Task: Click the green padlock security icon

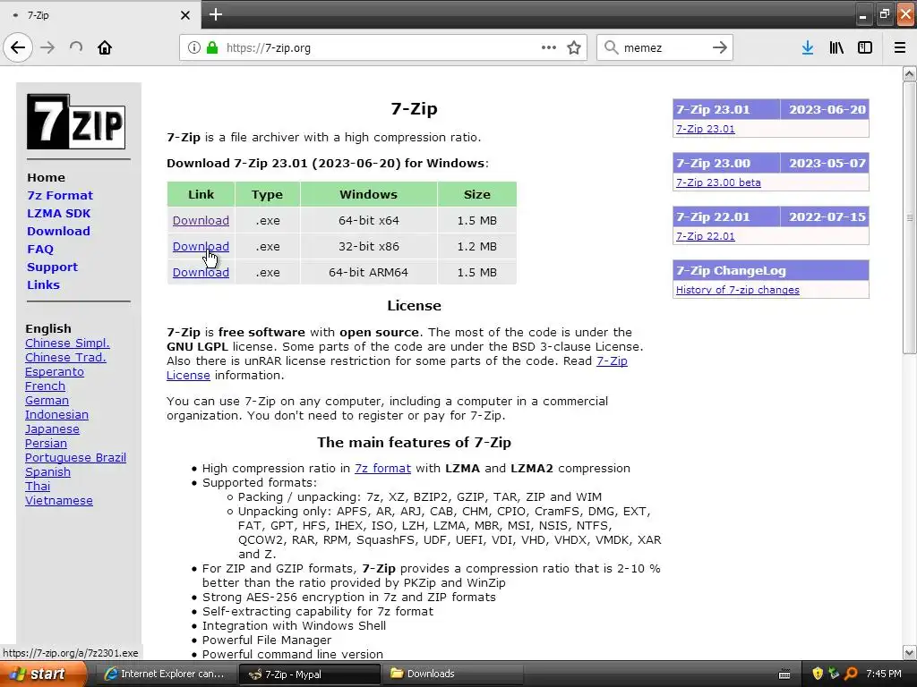Action: [212, 47]
